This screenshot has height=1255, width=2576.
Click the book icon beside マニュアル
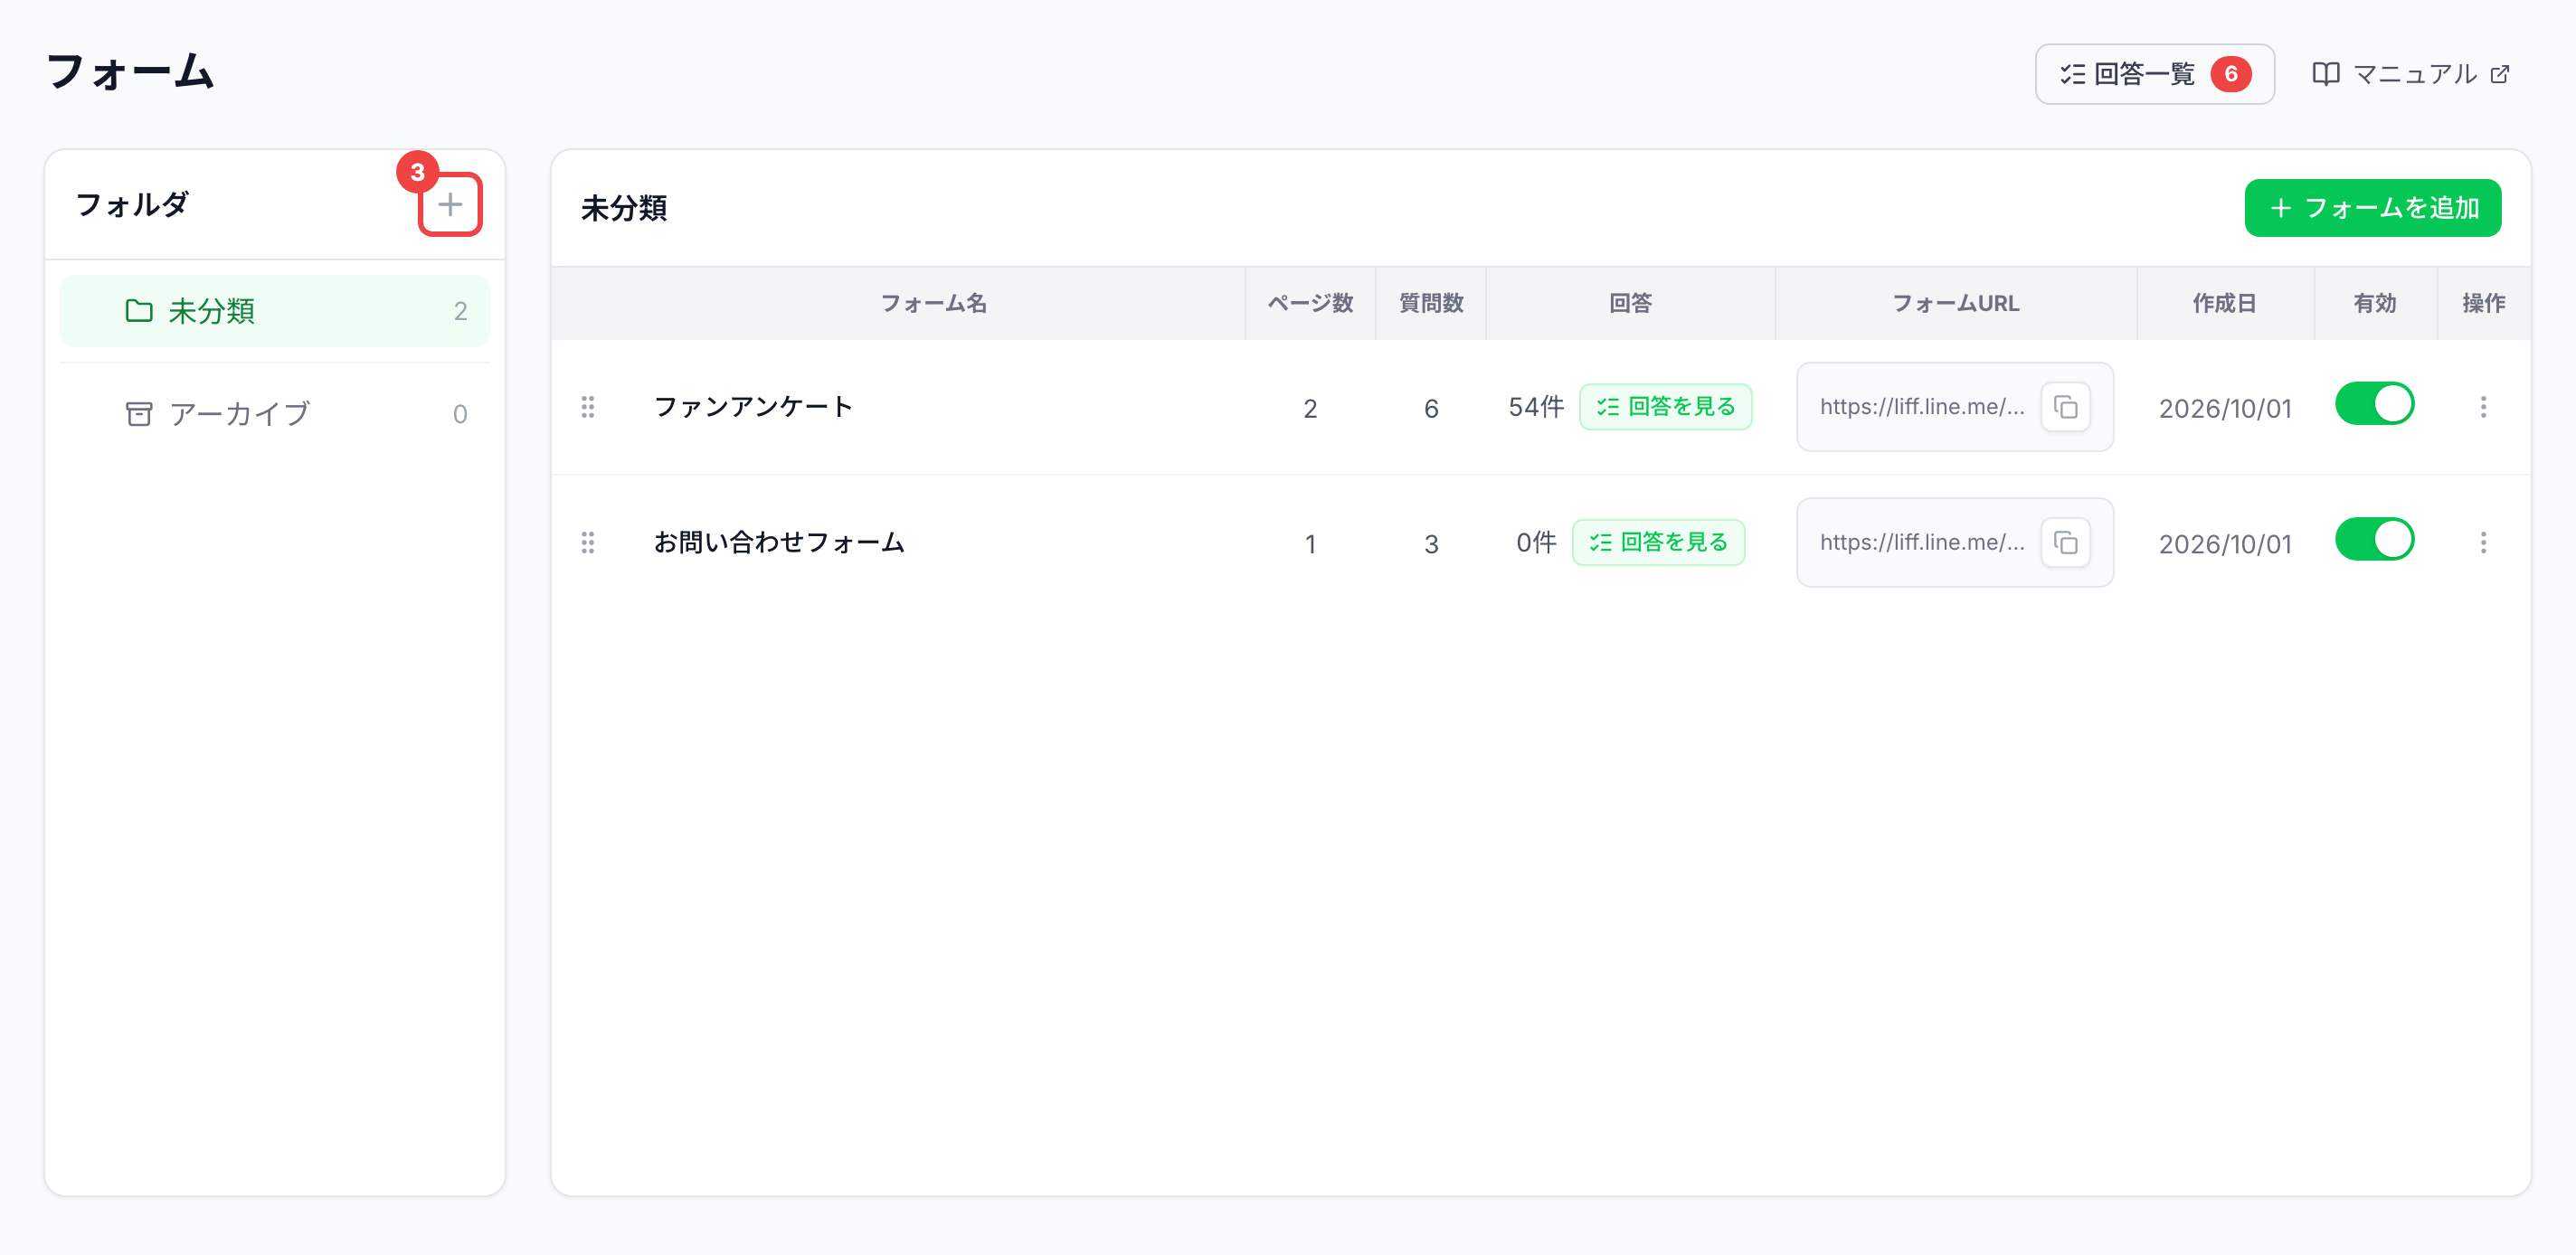pos(2326,74)
